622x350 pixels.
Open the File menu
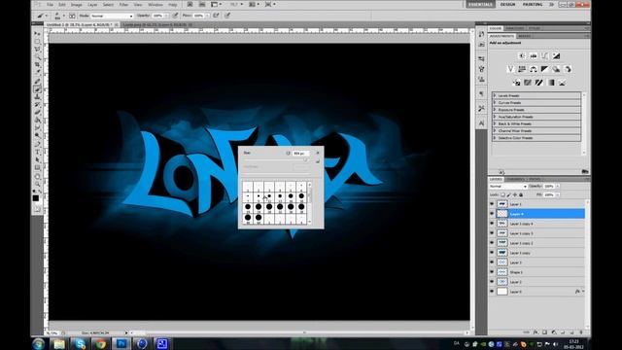point(50,5)
